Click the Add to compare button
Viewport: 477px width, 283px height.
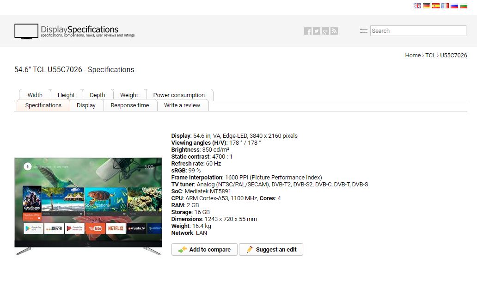[x=204, y=250]
